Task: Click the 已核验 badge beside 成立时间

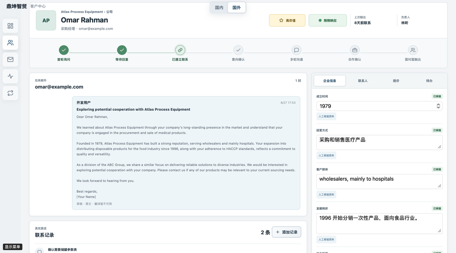Action: (437, 96)
